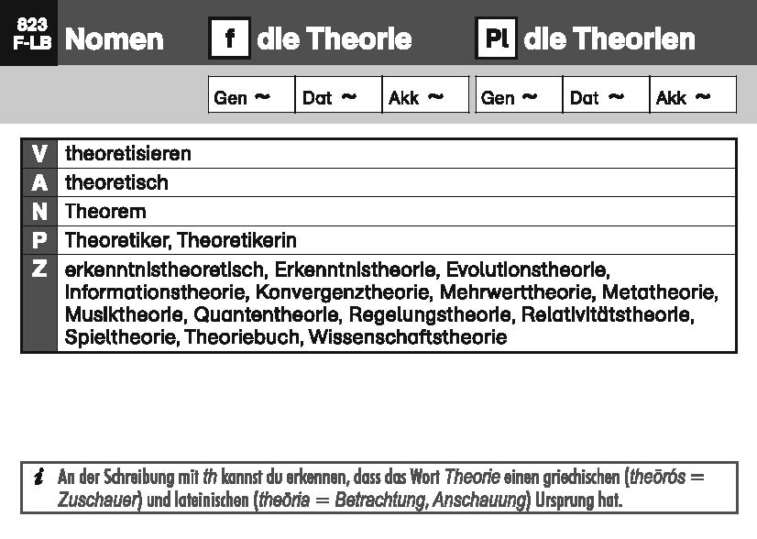Click the 'Nomen' heading label
The height and width of the screenshot is (539, 757).
[115, 39]
